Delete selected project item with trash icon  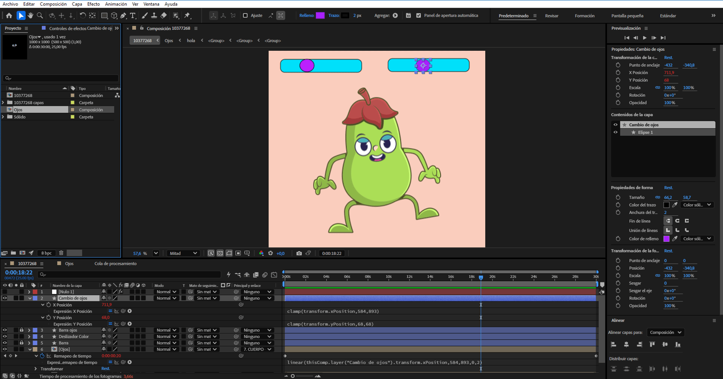(61, 253)
